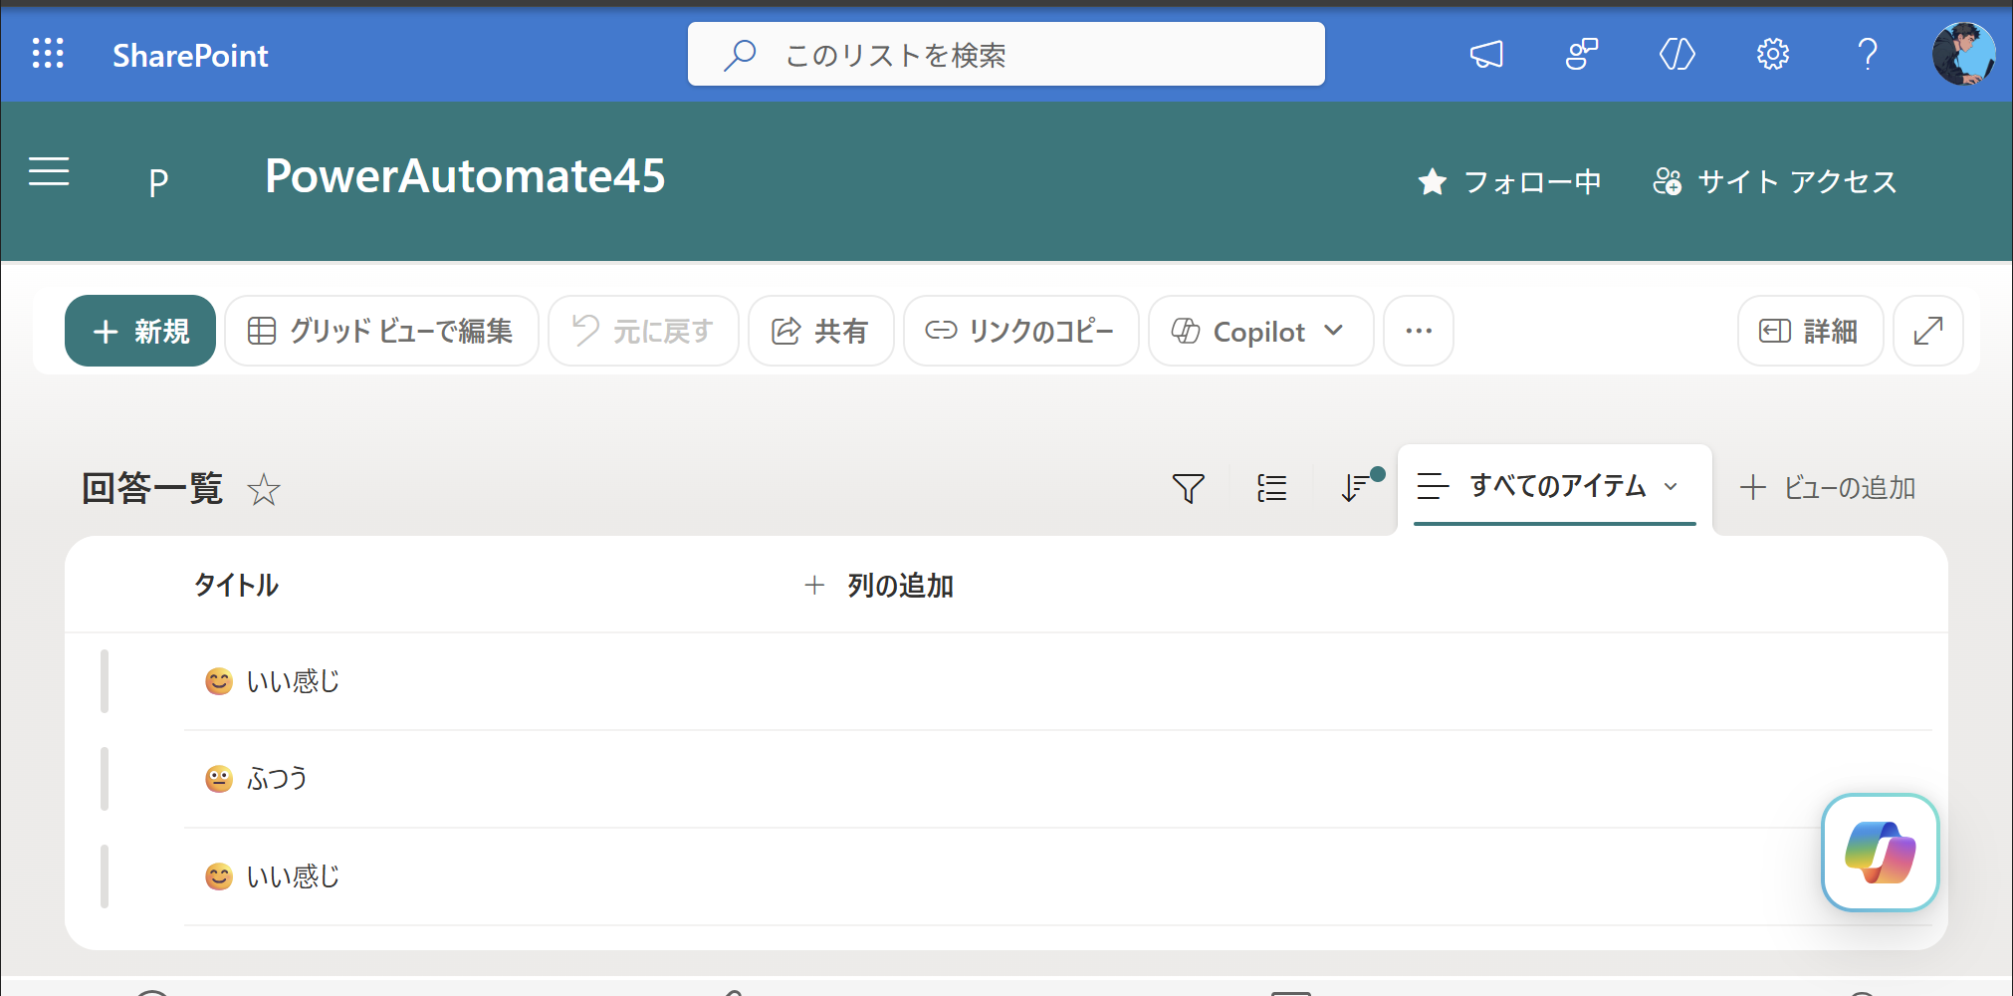Click the filter funnel icon
The height and width of the screenshot is (996, 2013).
tap(1189, 488)
